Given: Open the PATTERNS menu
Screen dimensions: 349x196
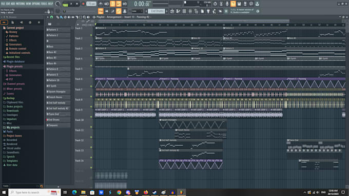Looking at the screenshot, I should point(21,4).
